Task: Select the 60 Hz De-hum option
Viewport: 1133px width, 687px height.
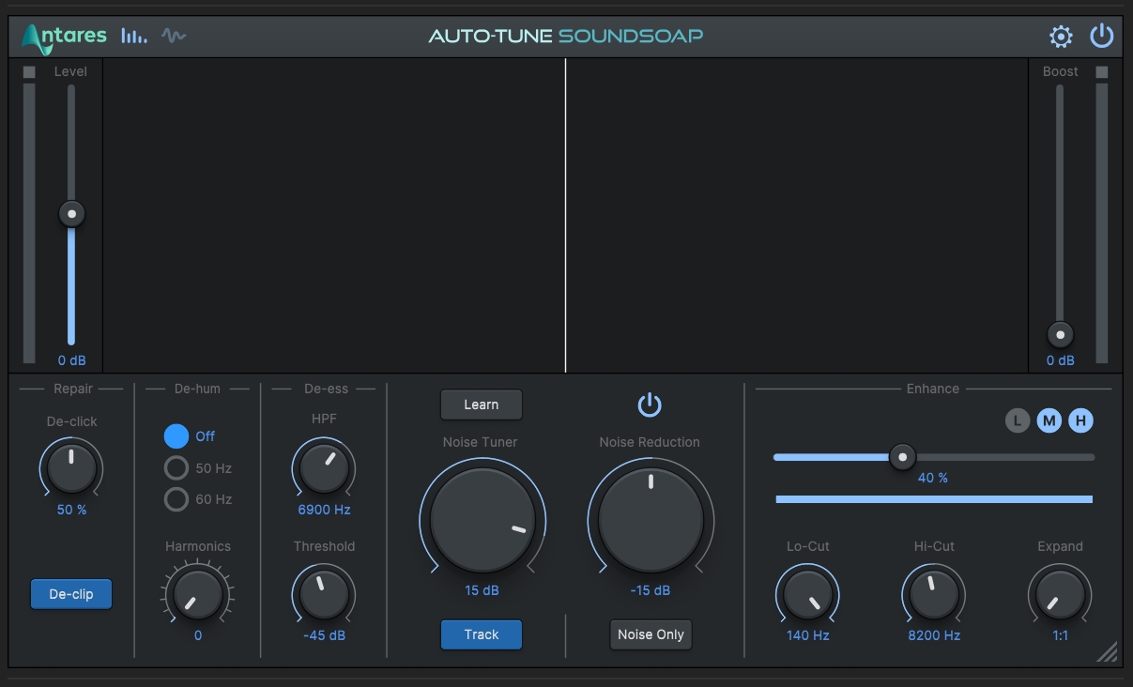Action: [176, 499]
